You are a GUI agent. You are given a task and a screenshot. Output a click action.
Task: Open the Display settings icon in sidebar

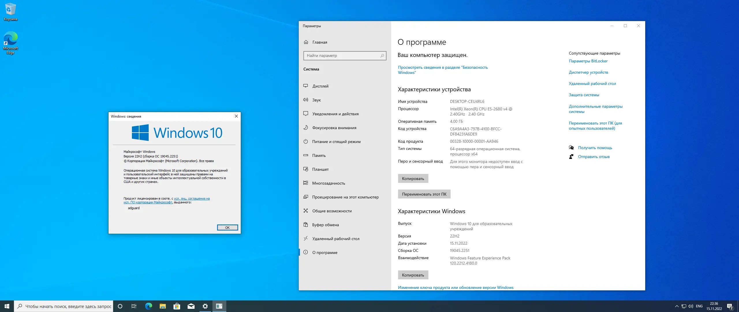(306, 86)
